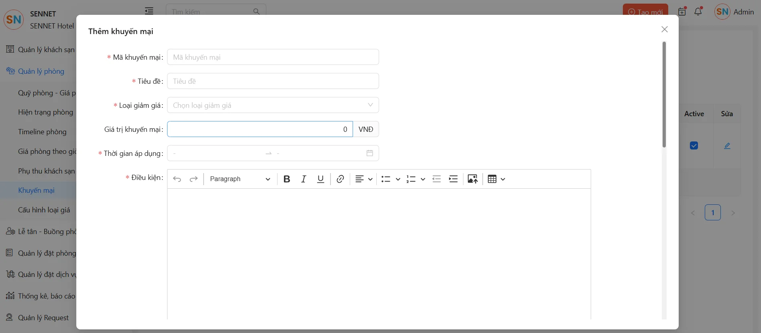The image size is (761, 333).
Task: Click the redo arrow in editor toolbar
Action: [x=194, y=179]
